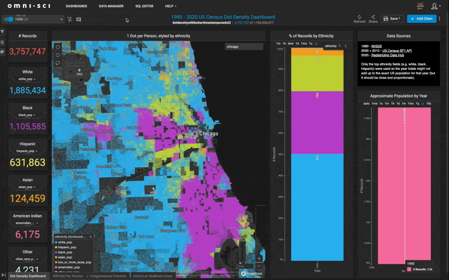Viewport: 449px width, 280px height.
Task: Open the white_pop measure dropdown
Action: [27, 79]
